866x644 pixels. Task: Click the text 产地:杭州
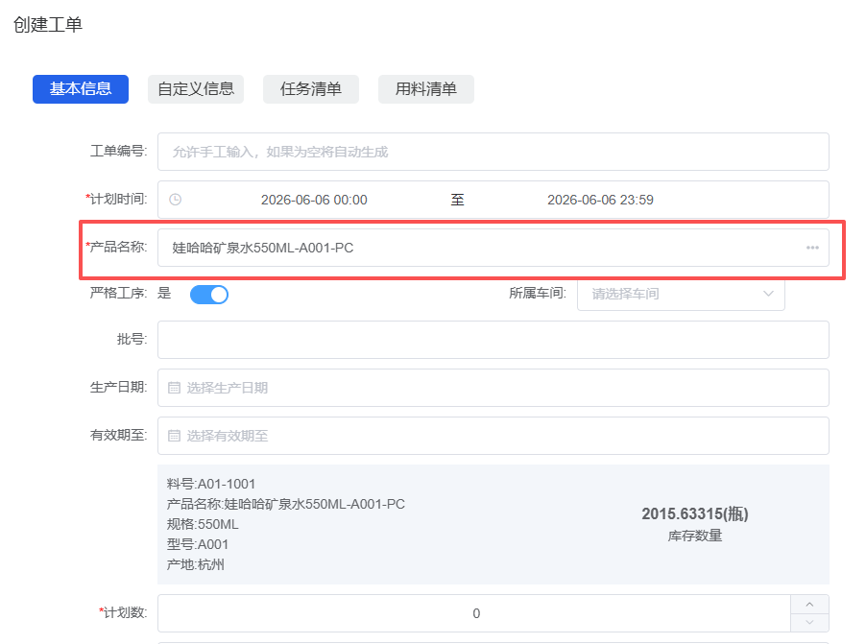196,565
